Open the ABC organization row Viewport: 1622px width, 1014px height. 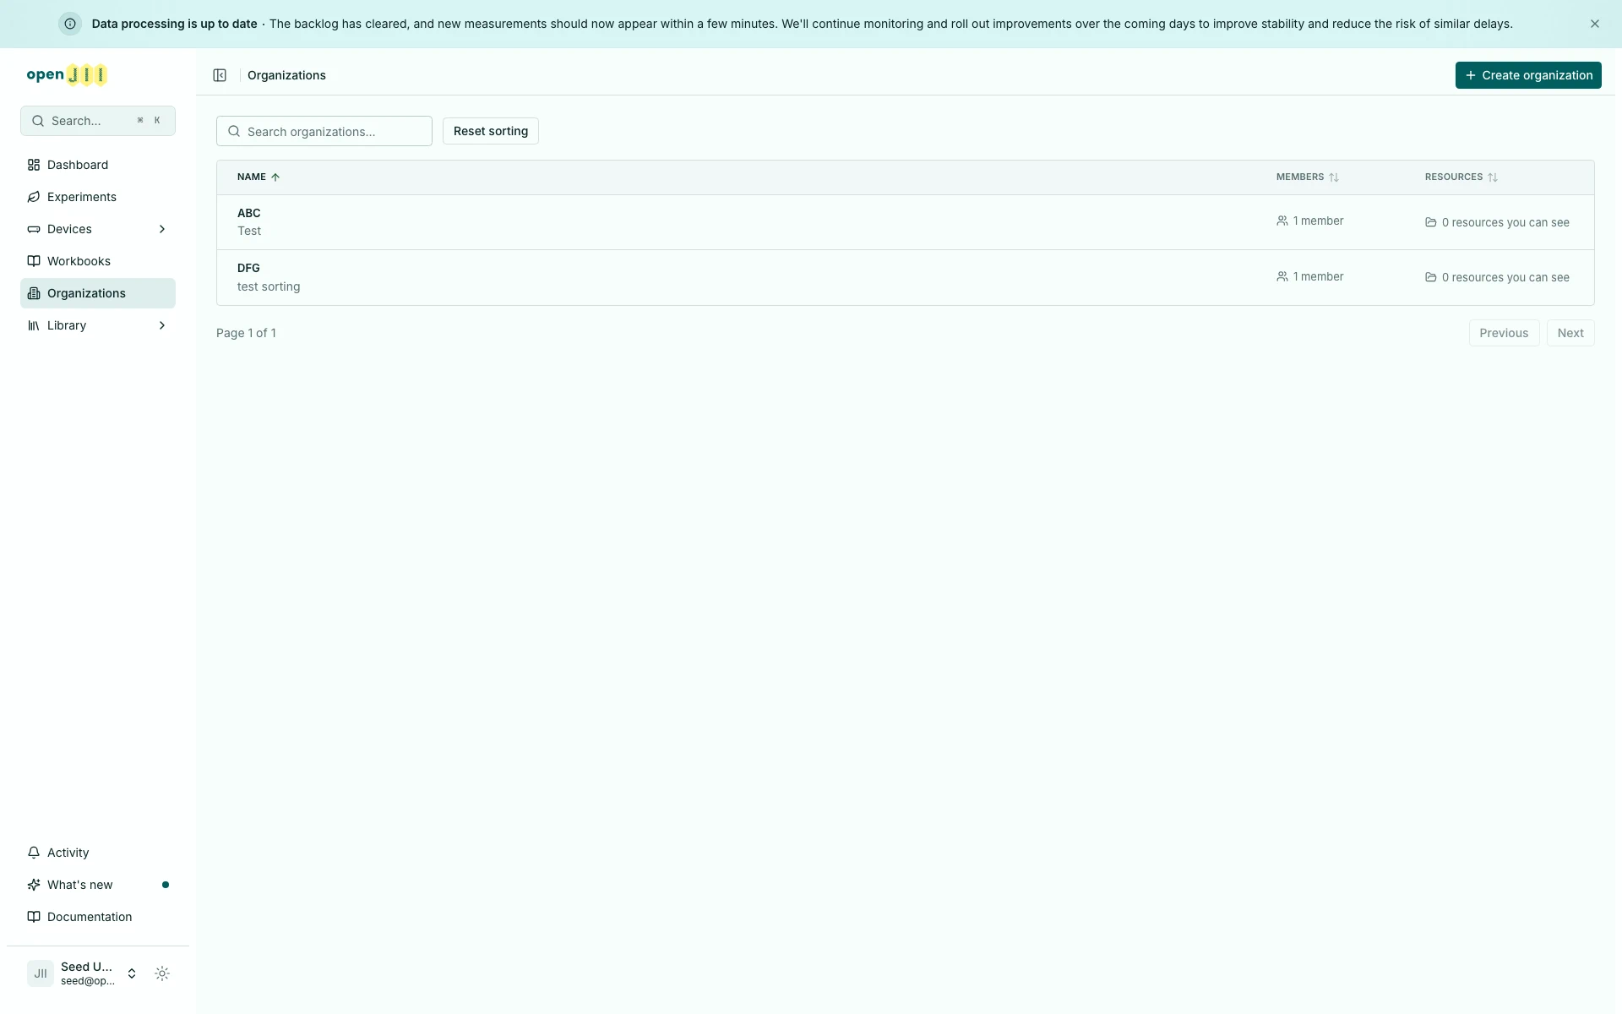point(906,222)
